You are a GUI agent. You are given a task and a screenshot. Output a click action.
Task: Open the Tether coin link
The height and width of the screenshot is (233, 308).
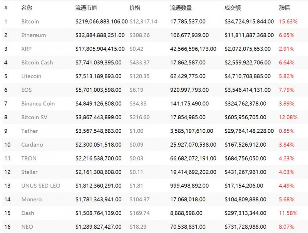[30, 131]
